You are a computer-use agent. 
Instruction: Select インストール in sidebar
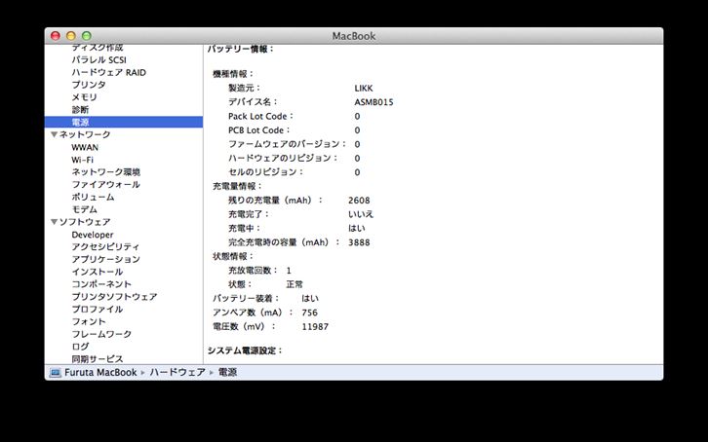(x=98, y=272)
